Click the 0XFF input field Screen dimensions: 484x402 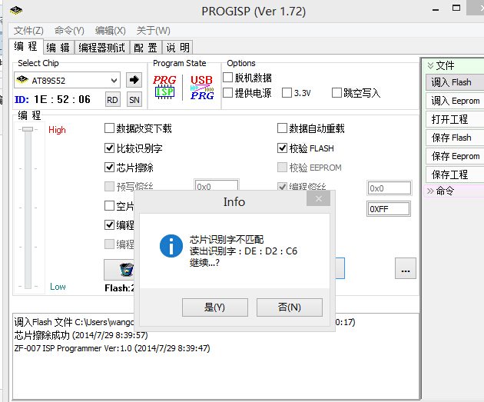click(388, 209)
